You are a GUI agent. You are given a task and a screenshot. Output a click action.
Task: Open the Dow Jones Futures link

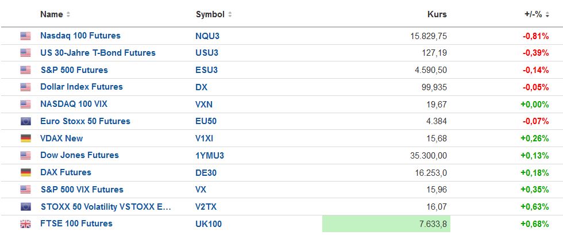pos(79,155)
